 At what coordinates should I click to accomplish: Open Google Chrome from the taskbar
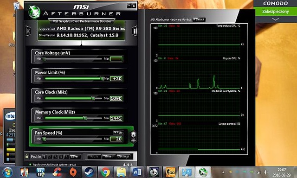point(105,172)
